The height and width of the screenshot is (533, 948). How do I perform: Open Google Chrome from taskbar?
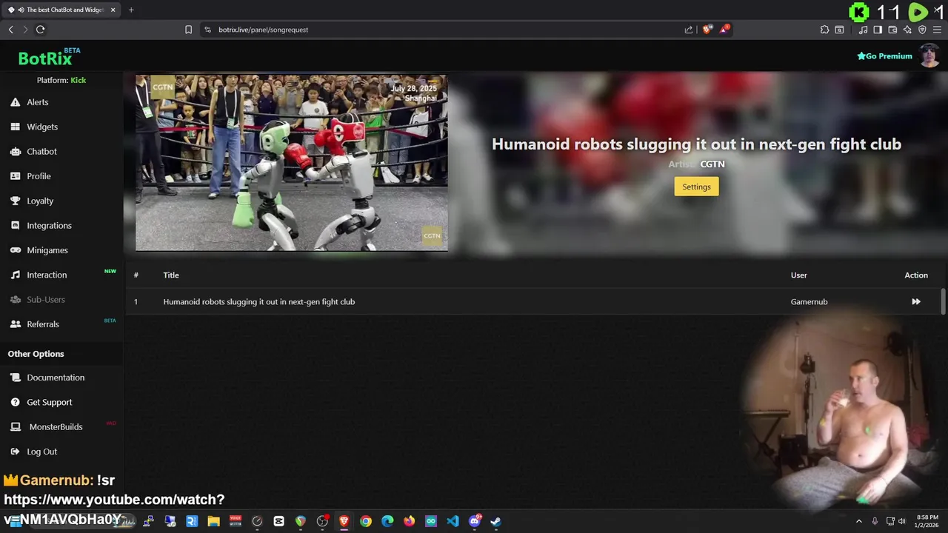366,521
